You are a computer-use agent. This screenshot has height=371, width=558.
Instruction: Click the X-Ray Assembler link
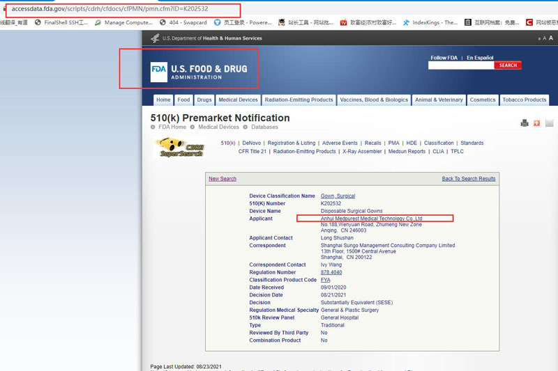tap(362, 151)
